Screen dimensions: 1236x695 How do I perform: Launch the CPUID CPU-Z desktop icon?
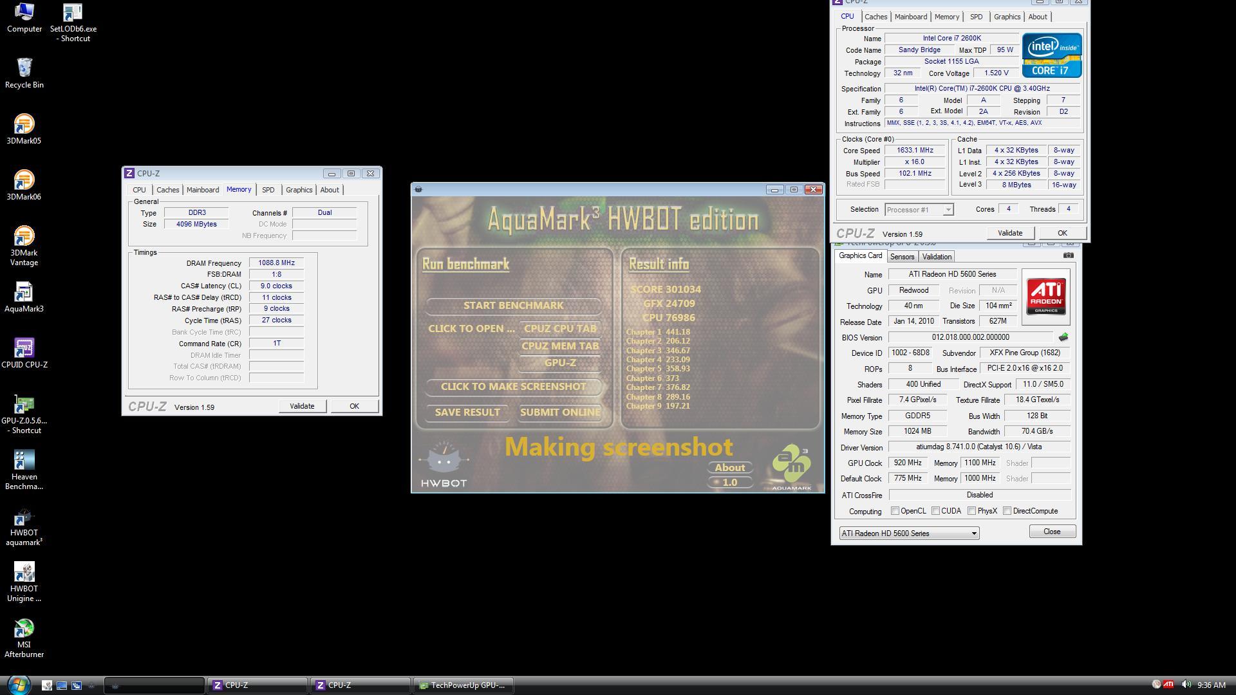point(24,353)
